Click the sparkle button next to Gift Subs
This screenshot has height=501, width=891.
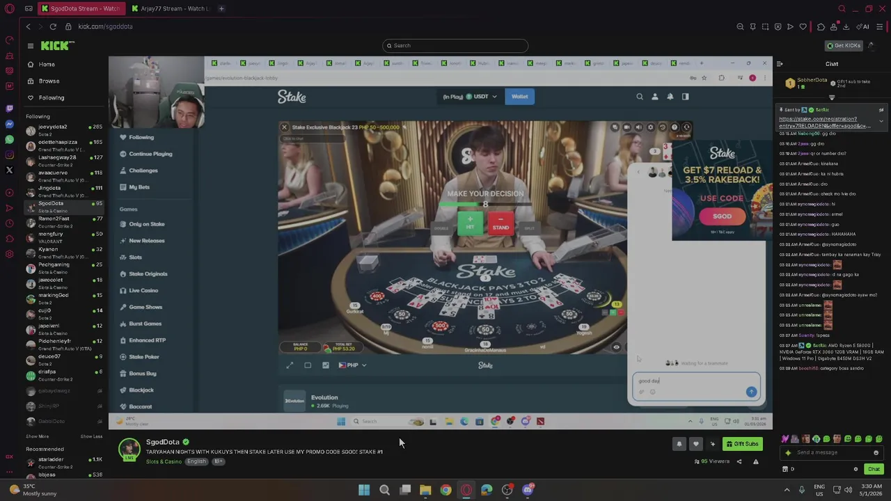712,444
